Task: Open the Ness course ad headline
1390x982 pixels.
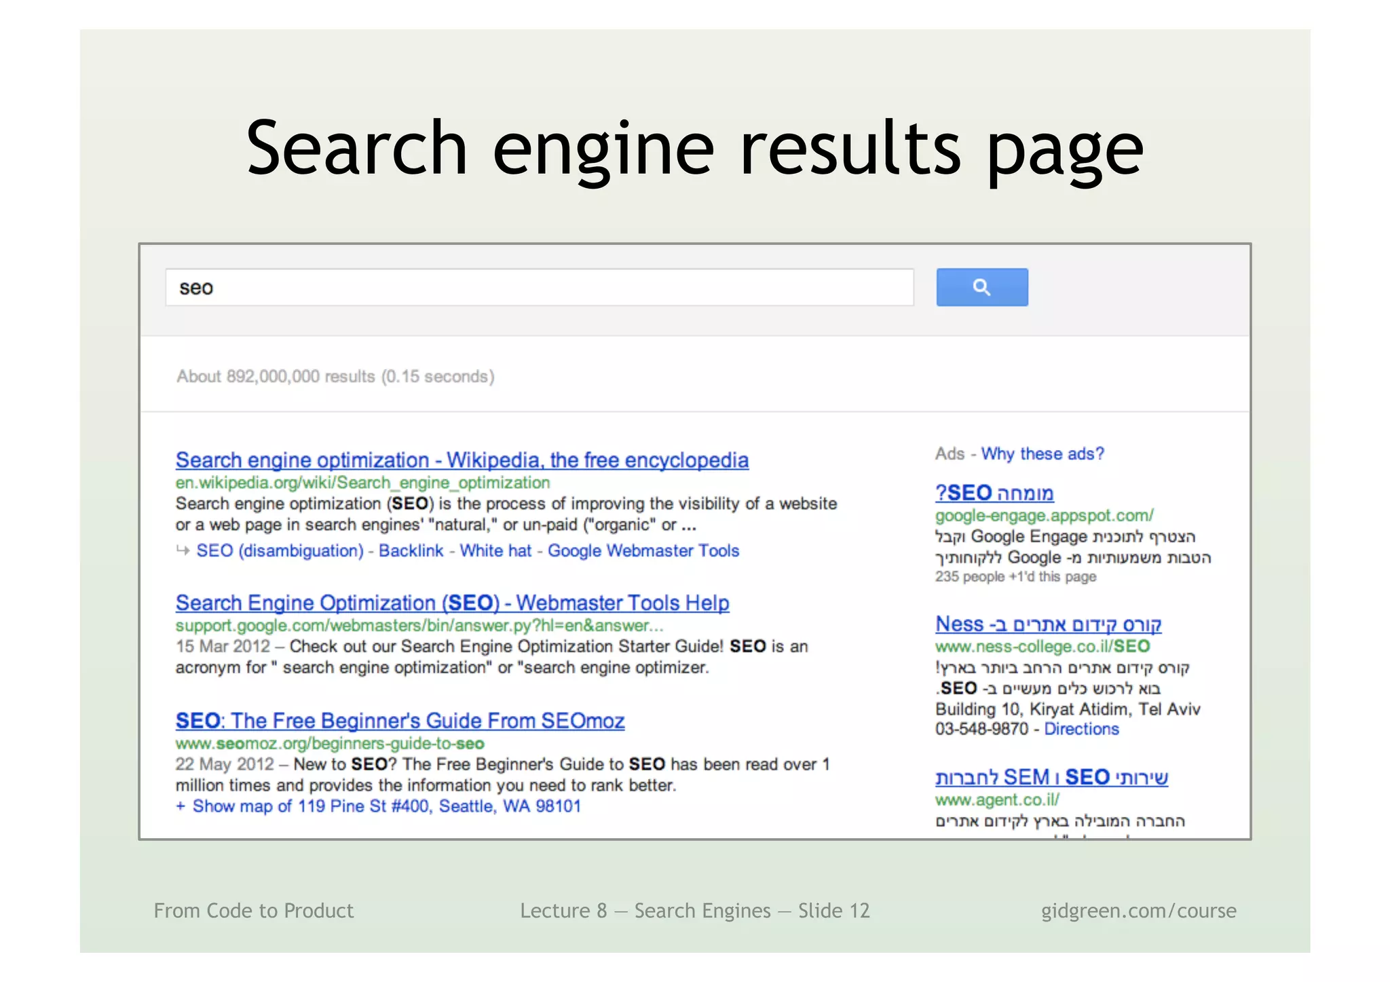Action: click(x=1048, y=624)
